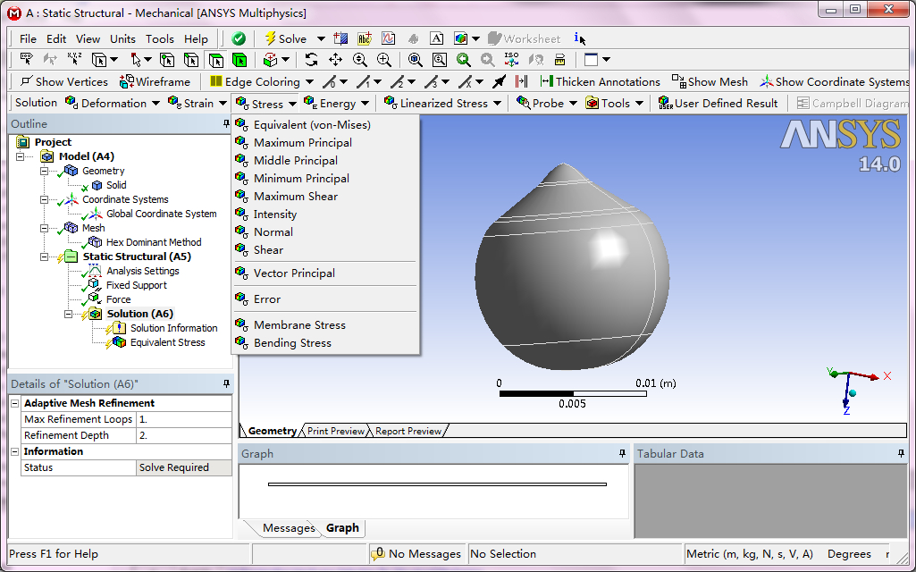Collapse the Information details section

point(15,451)
